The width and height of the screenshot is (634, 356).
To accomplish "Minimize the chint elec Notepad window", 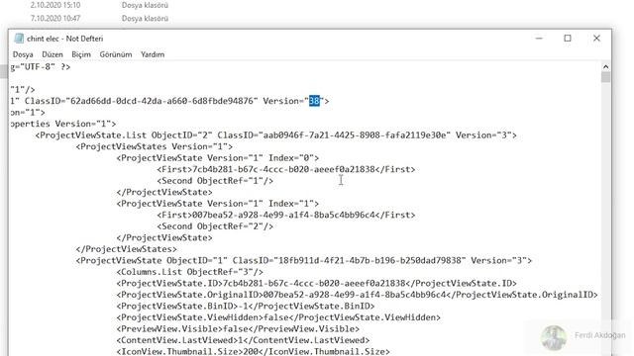I will (x=539, y=38).
